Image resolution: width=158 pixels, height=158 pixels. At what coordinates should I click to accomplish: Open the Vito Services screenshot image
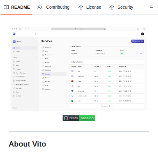[x=79, y=69]
